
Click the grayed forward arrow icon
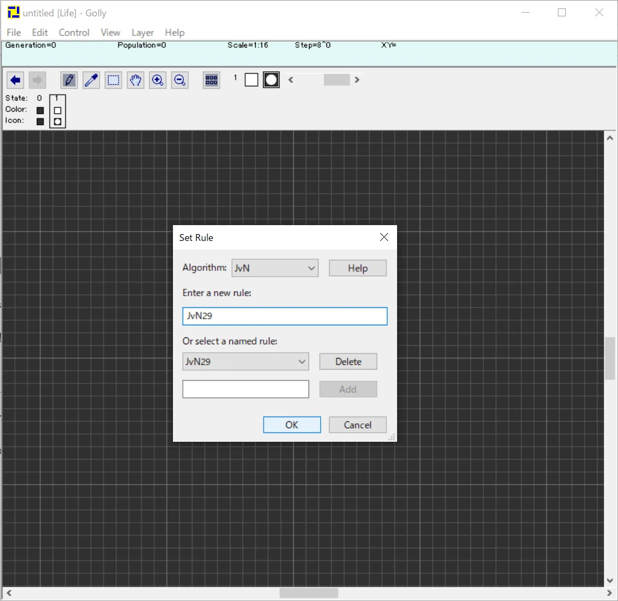[37, 80]
